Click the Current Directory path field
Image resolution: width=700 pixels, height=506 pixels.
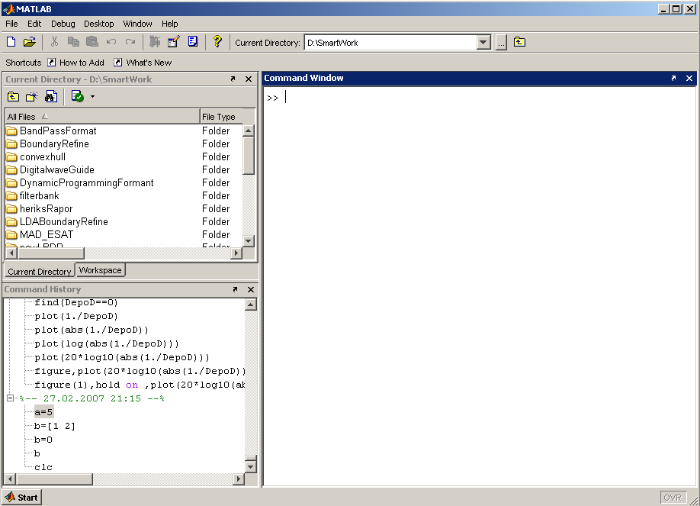pos(390,43)
